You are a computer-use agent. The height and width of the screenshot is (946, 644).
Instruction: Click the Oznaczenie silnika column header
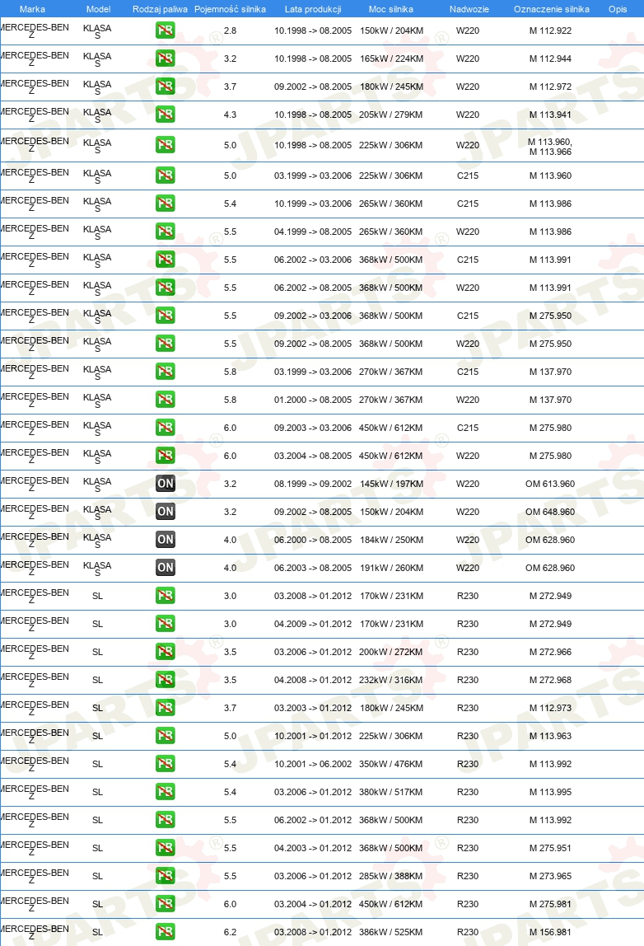552,9
